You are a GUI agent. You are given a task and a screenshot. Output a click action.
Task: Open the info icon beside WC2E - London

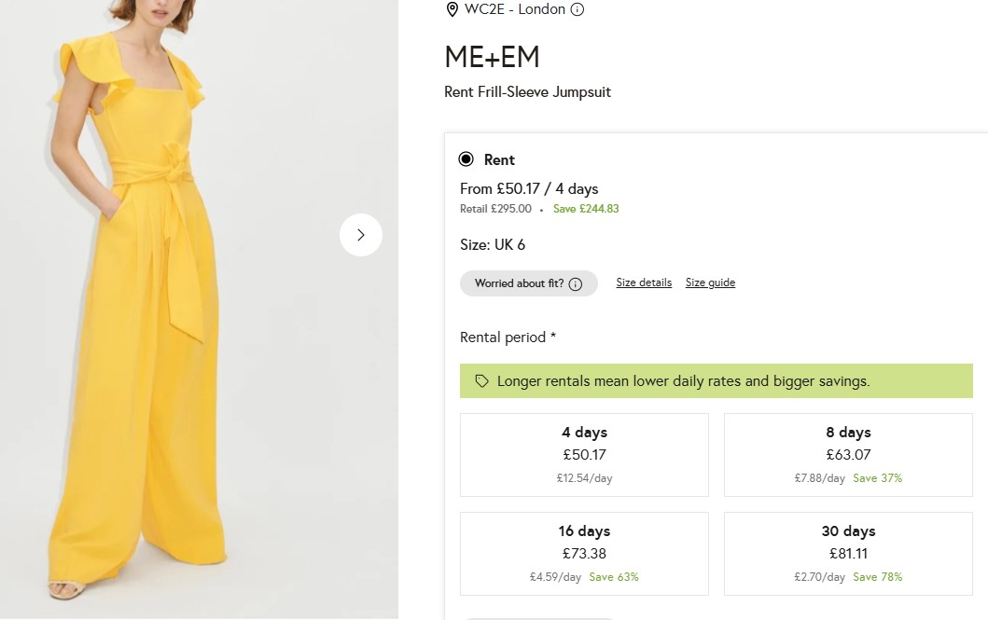click(577, 10)
